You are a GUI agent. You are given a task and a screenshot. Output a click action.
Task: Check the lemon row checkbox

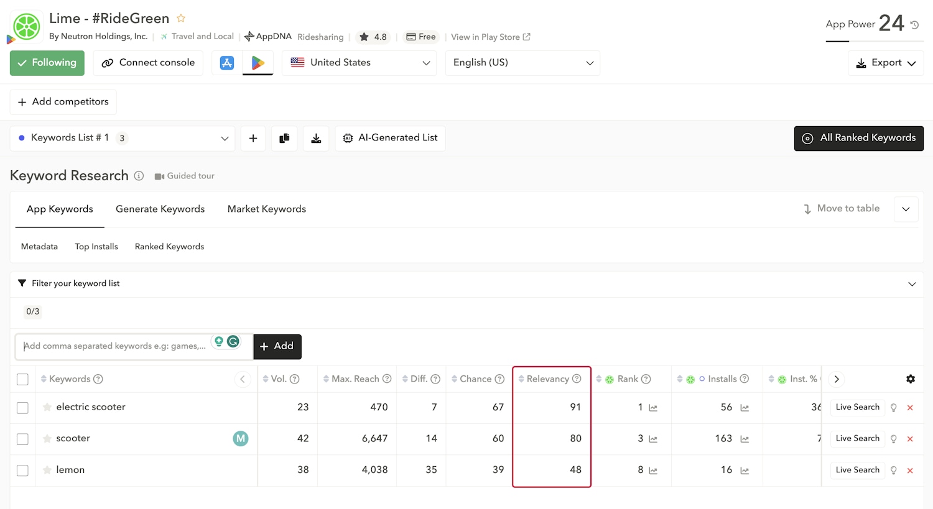point(22,470)
